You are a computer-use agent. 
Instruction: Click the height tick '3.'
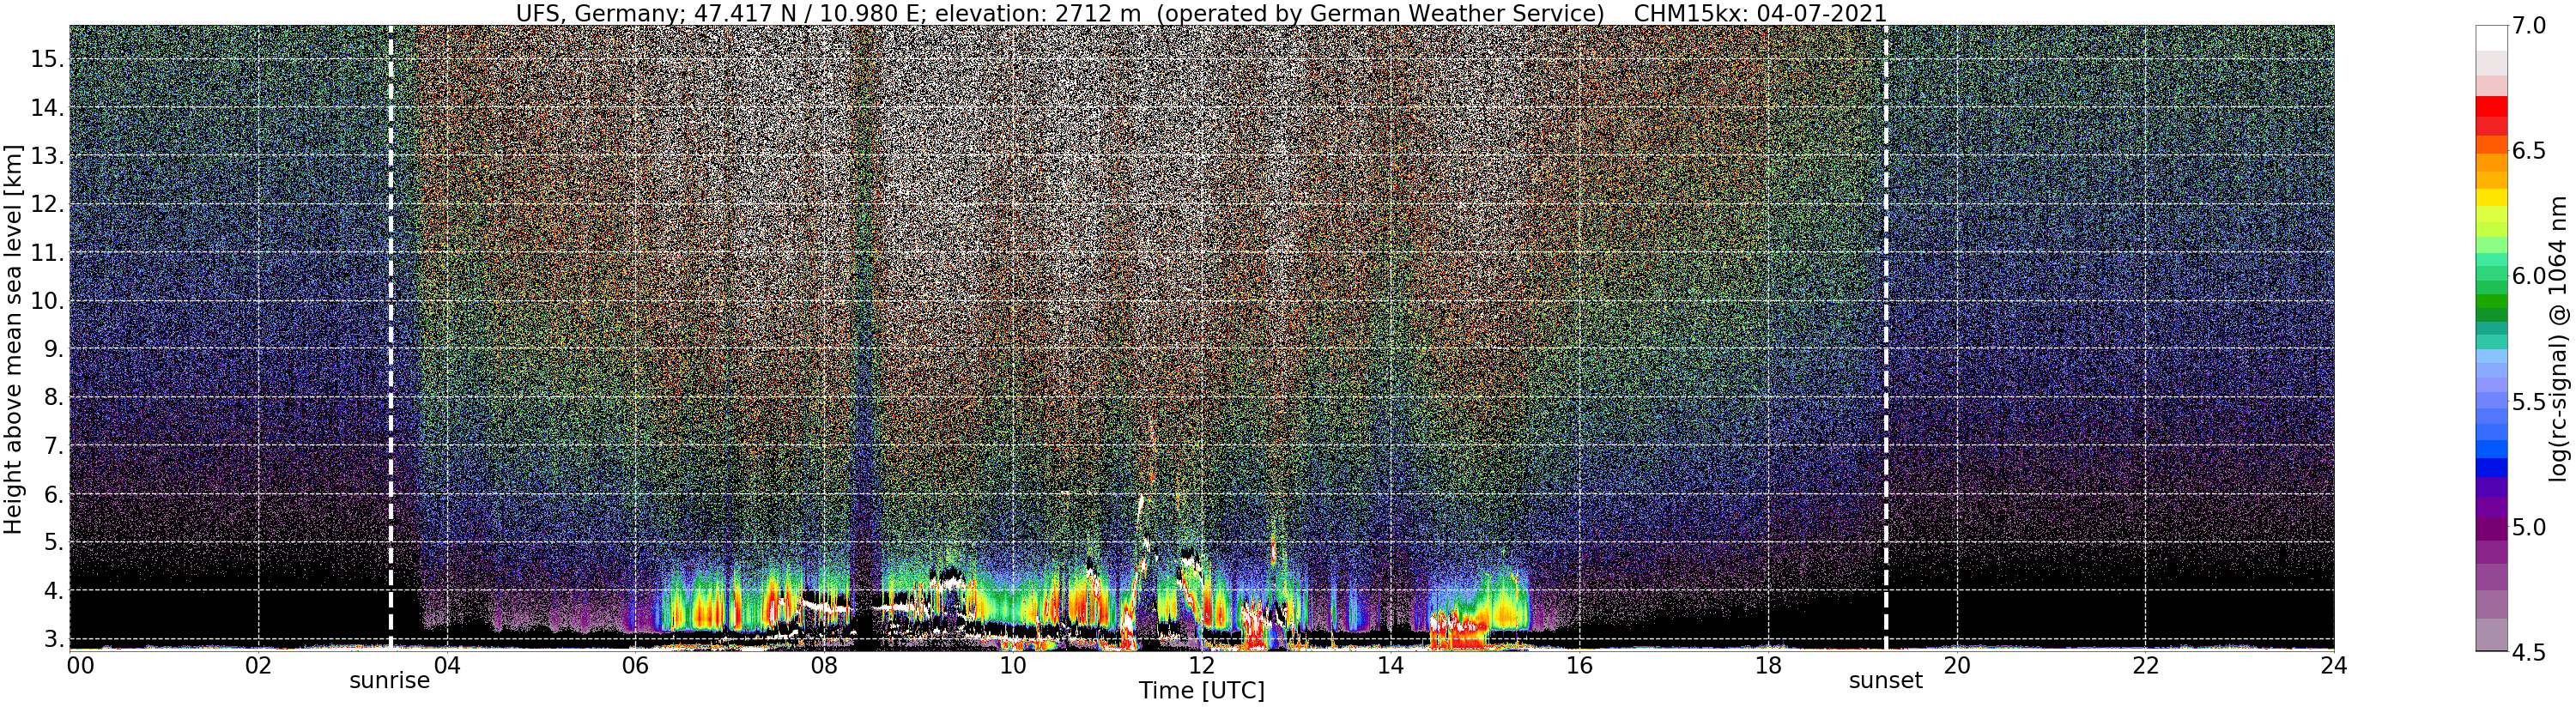pos(53,639)
